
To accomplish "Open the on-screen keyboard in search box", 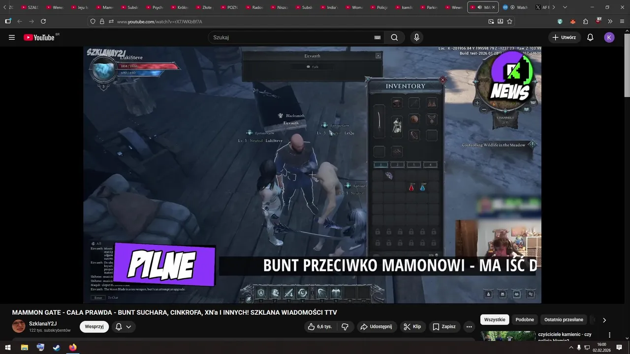I will coord(378,37).
